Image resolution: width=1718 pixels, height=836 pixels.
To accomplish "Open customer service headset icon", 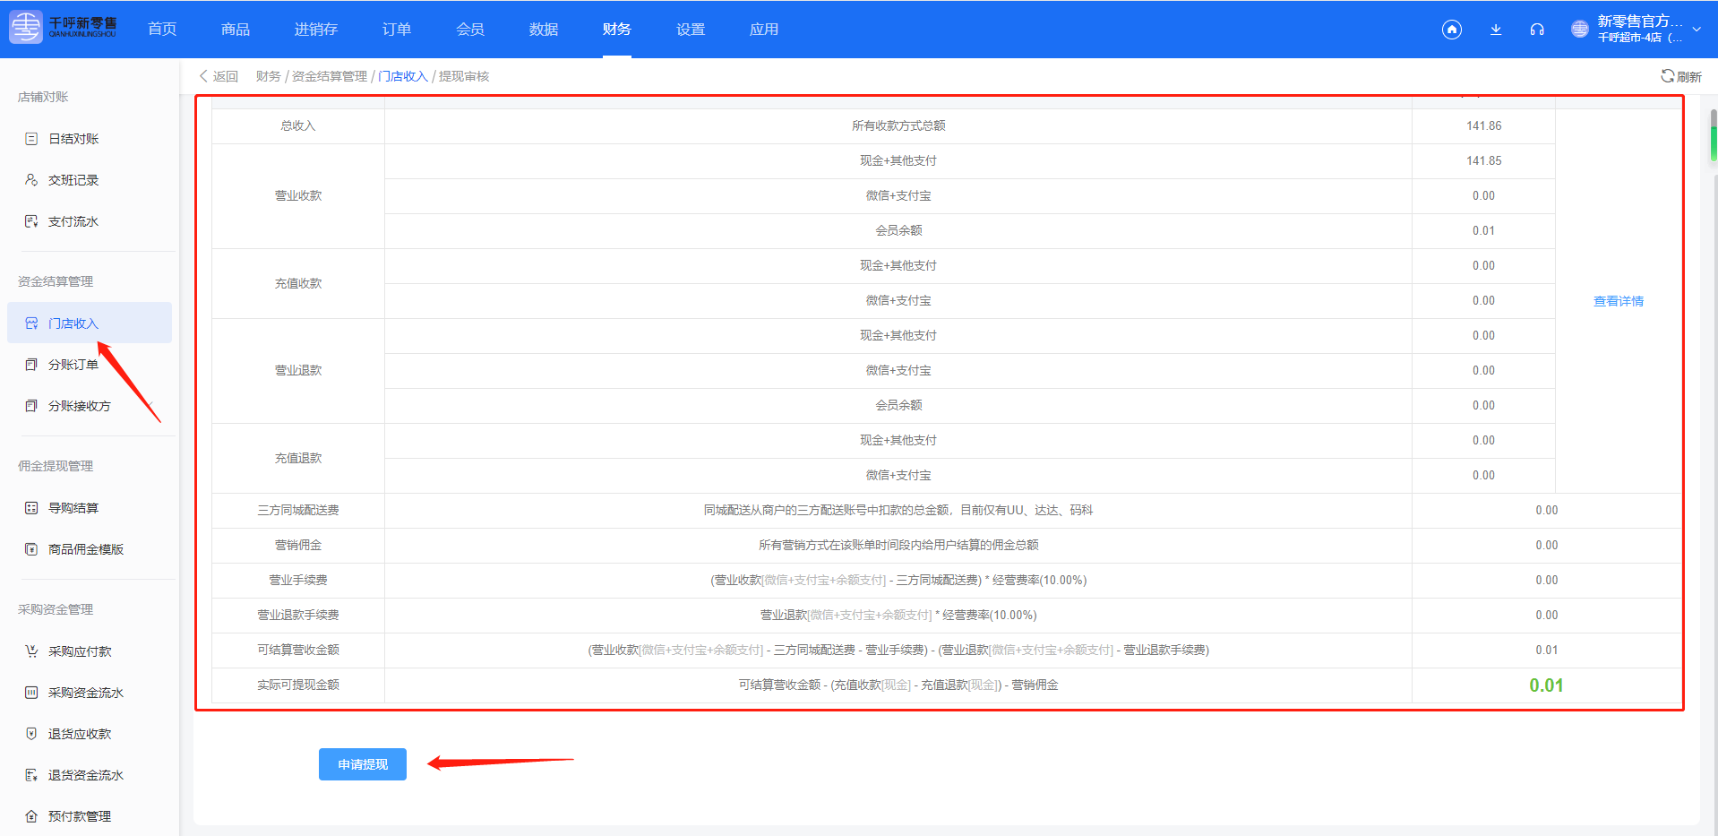I will (1537, 30).
